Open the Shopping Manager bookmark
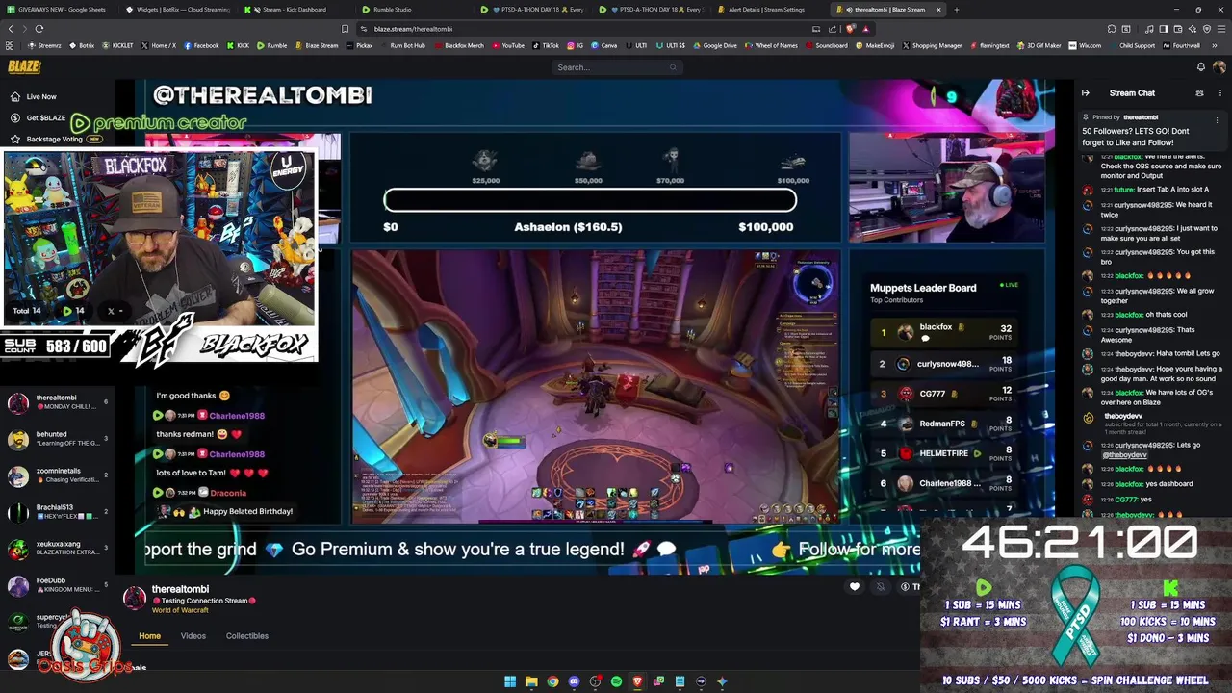The height and width of the screenshot is (693, 1232). (932, 45)
